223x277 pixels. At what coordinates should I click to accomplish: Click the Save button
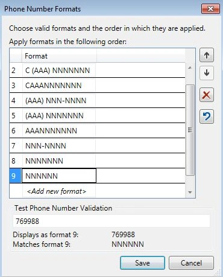[x=142, y=263]
